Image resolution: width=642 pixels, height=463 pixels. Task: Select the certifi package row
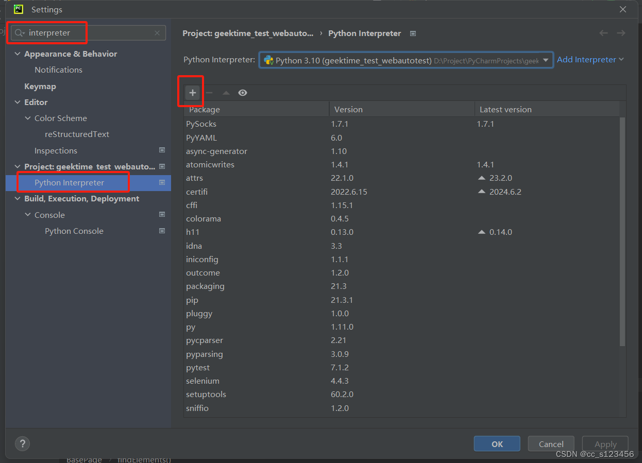click(402, 192)
